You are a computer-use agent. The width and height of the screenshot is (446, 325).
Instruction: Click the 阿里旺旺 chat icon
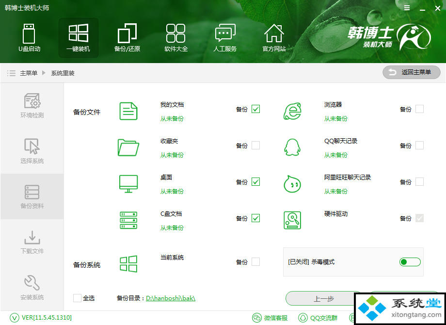[x=292, y=184]
